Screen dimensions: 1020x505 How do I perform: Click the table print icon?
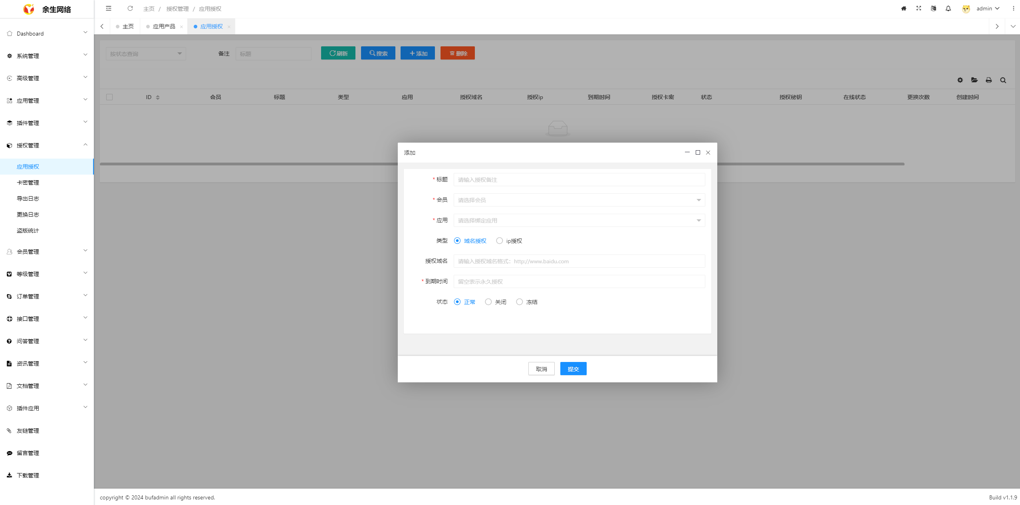coord(989,80)
